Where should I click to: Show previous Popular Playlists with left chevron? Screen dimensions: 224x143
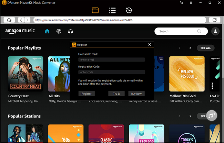tap(179, 48)
